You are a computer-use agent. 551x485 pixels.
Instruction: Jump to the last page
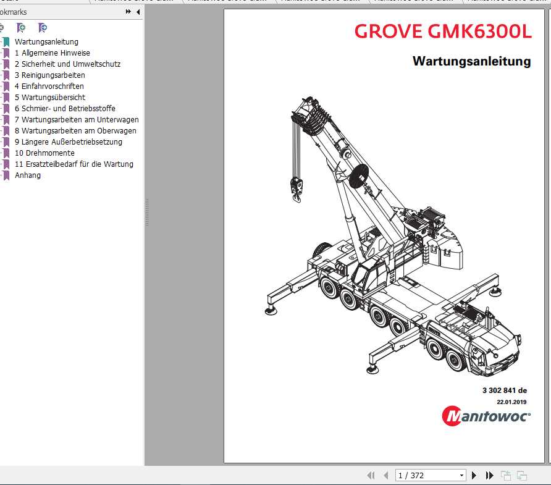tap(489, 475)
